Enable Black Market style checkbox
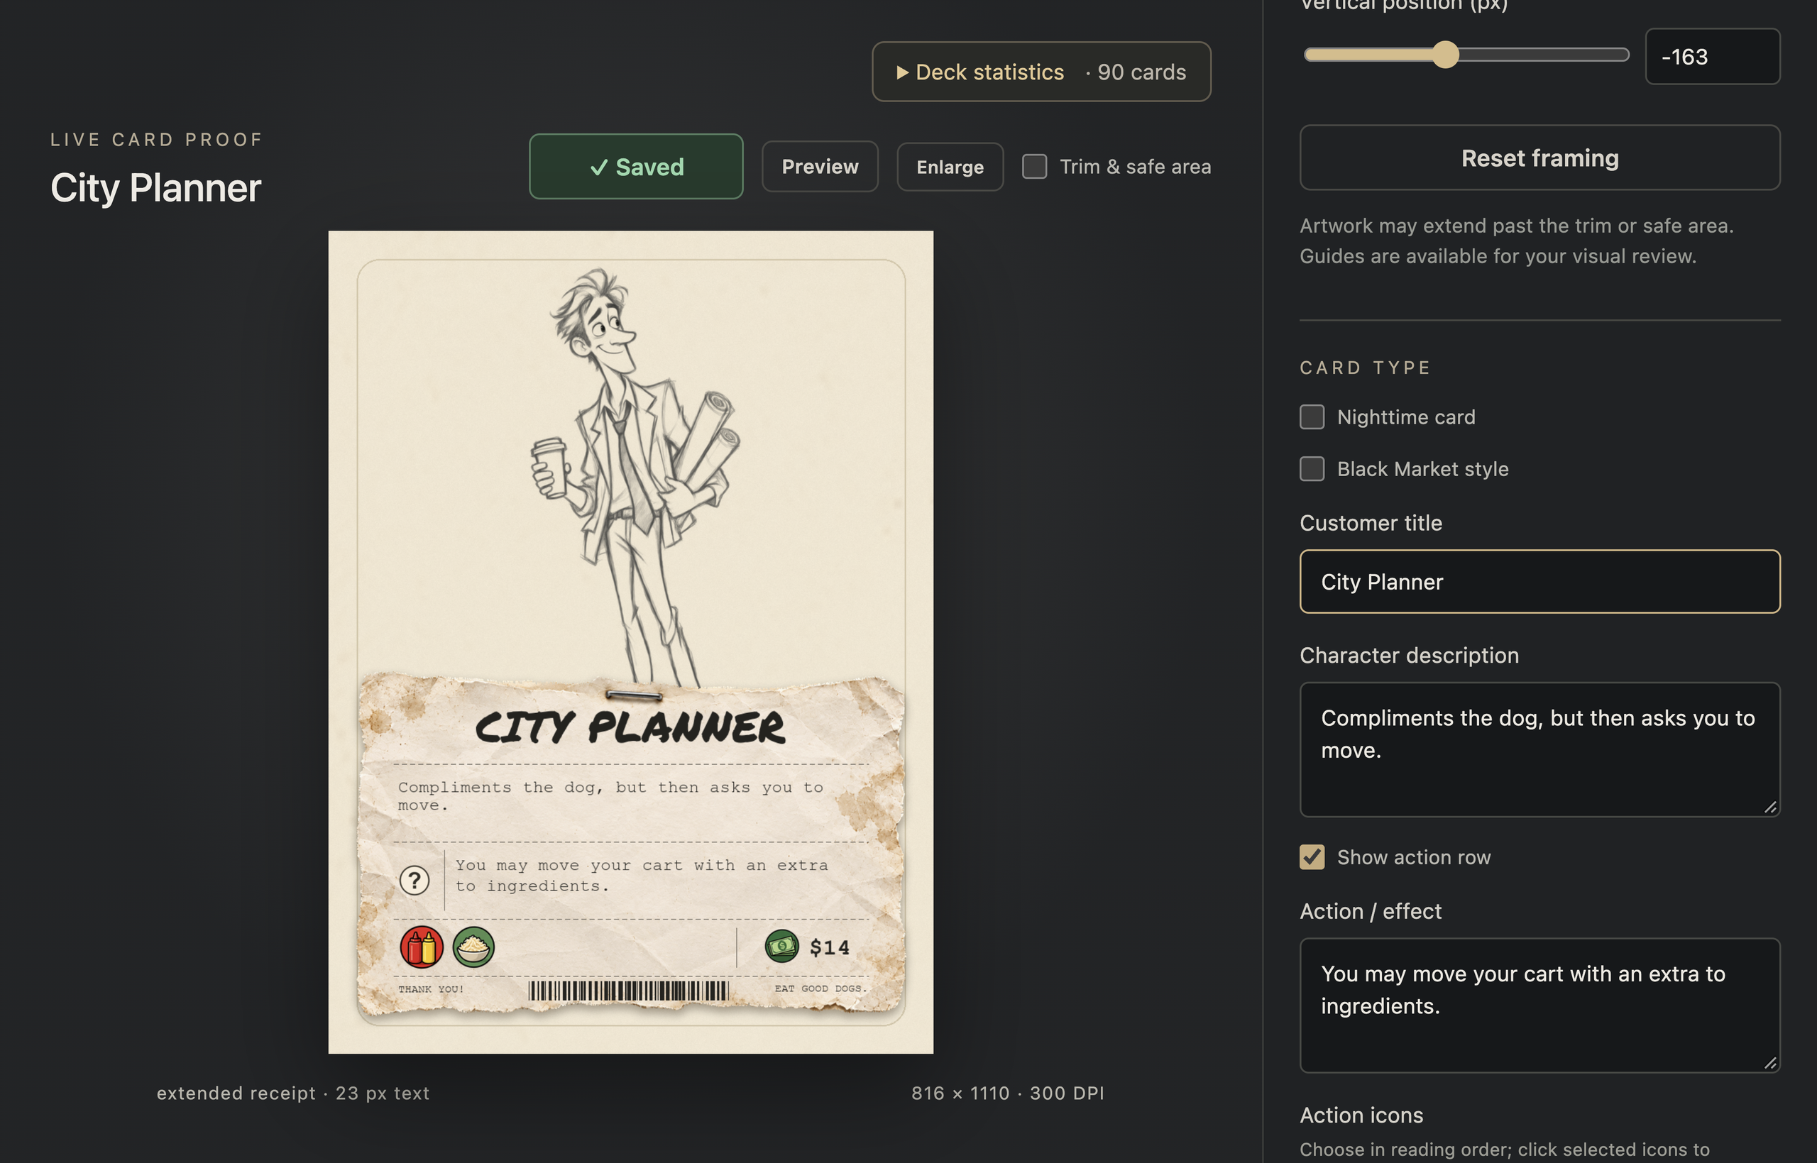 pos(1312,469)
